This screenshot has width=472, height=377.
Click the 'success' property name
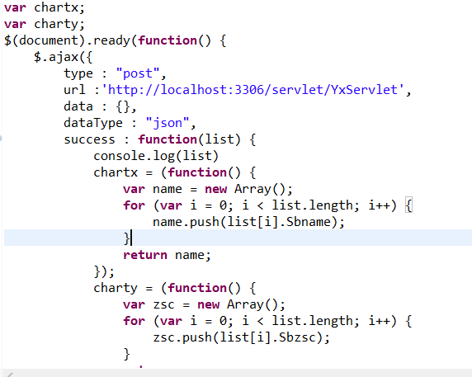tap(89, 139)
